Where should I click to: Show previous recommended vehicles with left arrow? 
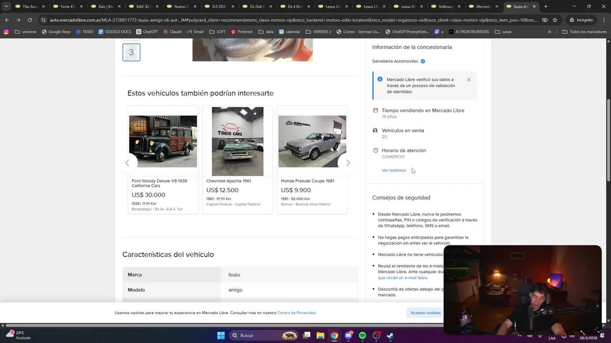pos(127,163)
